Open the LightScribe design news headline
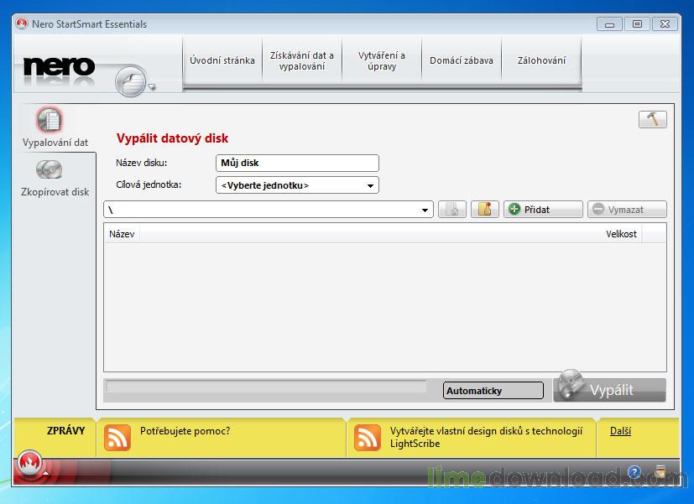Screen dimensions: 694x504 point(486,437)
